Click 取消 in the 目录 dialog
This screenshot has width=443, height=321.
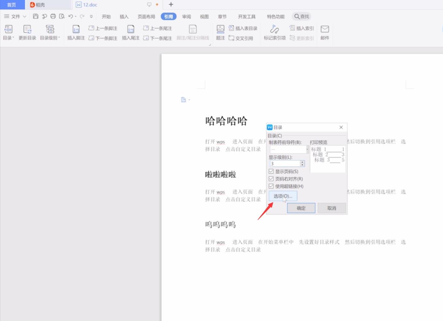click(x=332, y=208)
